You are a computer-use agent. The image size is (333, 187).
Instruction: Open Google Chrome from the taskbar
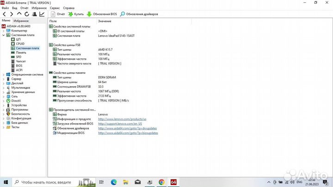pos(161,182)
